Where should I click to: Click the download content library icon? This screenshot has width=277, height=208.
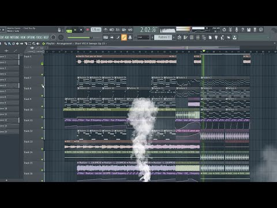pos(235,38)
